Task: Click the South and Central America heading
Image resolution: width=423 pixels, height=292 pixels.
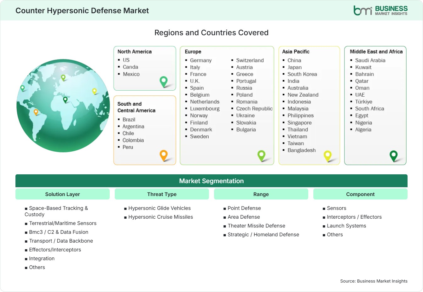Action: (136, 107)
